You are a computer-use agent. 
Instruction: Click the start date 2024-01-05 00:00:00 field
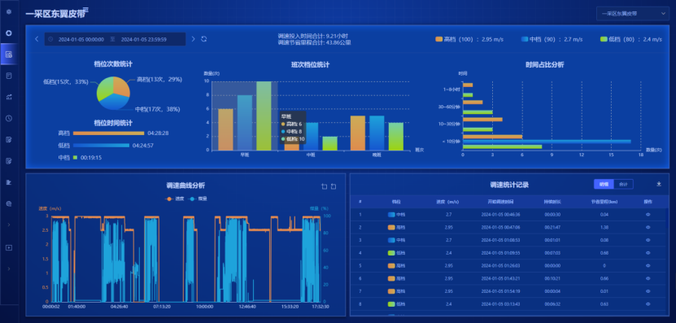pos(81,39)
